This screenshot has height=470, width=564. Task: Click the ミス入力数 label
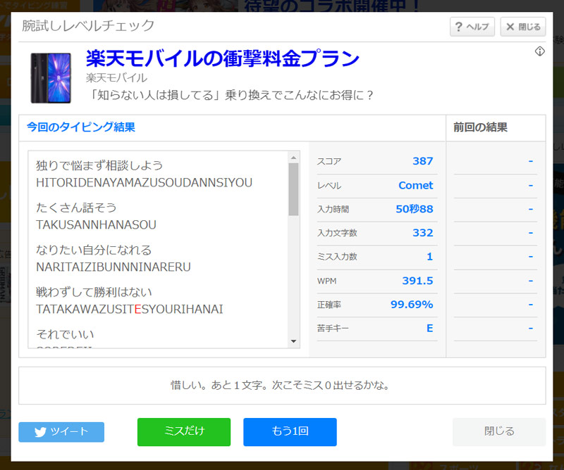point(337,257)
